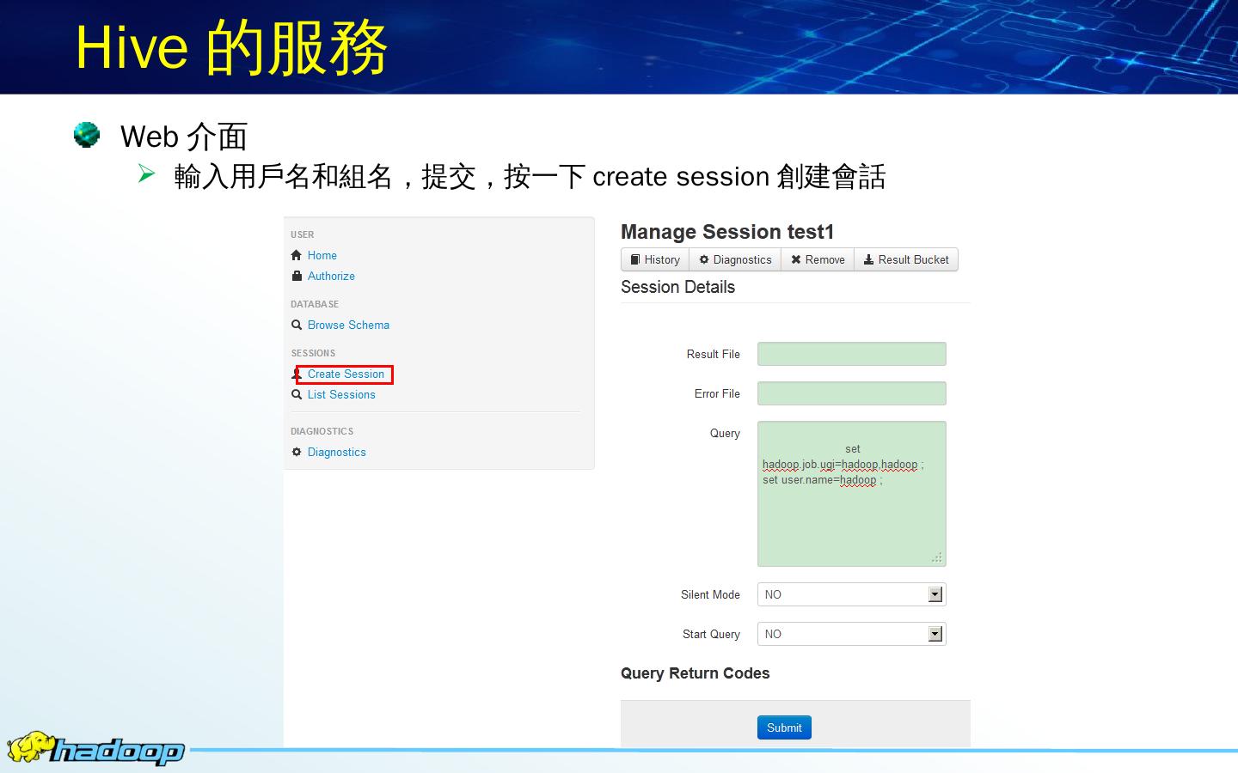Click the Diagnostics gear icon in sidebar
The height and width of the screenshot is (773, 1238).
(x=297, y=452)
